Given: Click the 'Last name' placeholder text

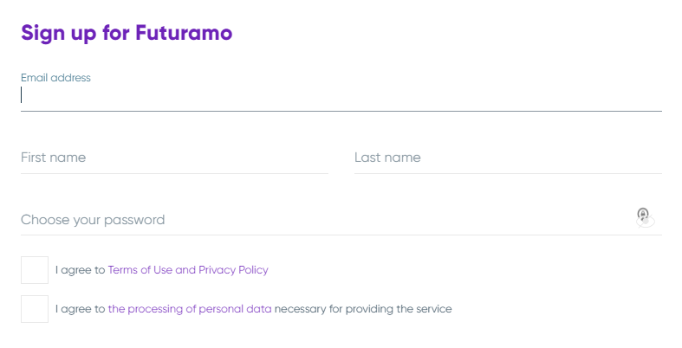Looking at the screenshot, I should (x=387, y=158).
